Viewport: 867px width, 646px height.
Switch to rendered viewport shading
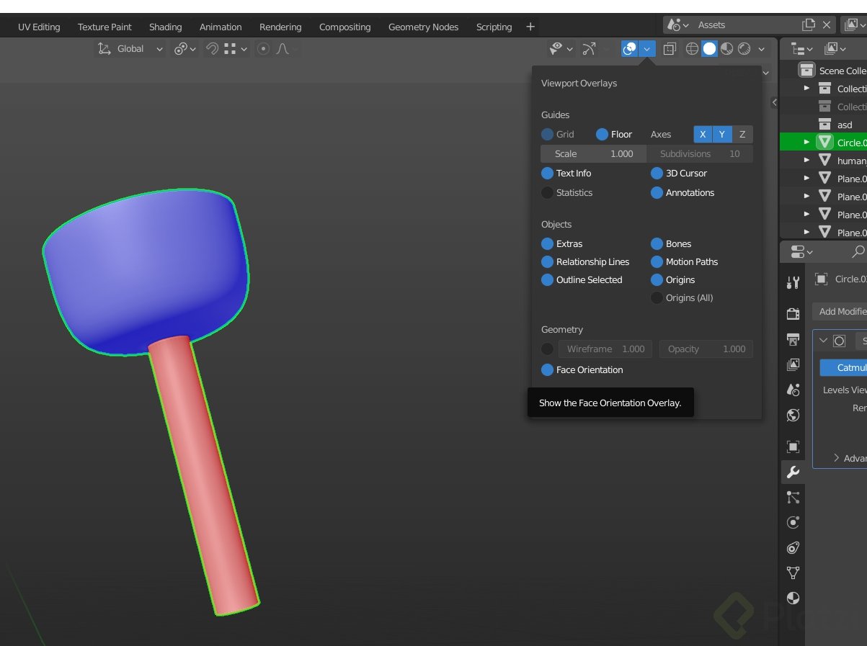[x=744, y=49]
